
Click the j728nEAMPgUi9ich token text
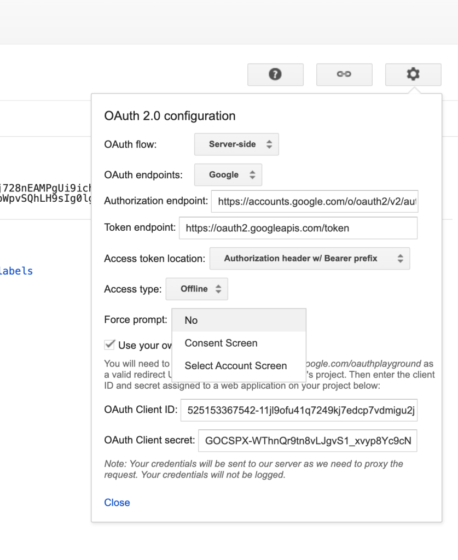click(x=46, y=188)
